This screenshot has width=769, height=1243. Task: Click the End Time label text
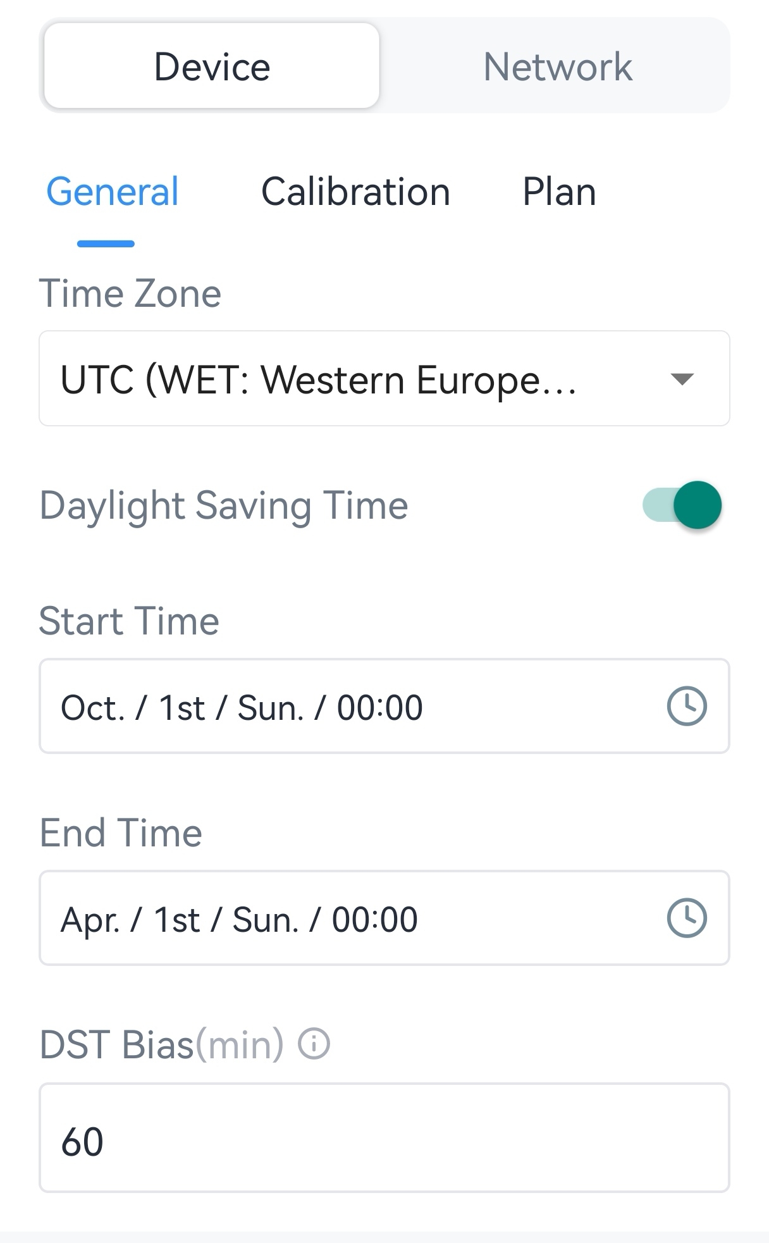[121, 832]
